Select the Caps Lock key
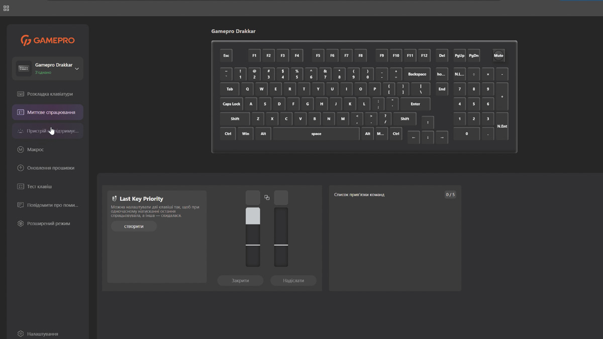The image size is (603, 339). [231, 104]
